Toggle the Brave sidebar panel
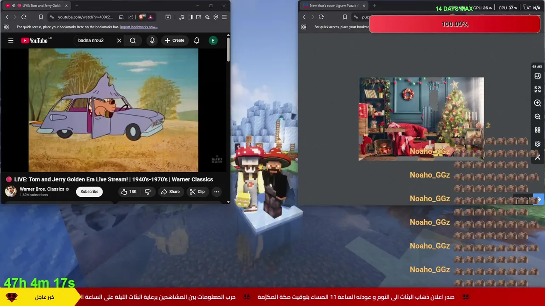The width and height of the screenshot is (545, 306). [190, 17]
